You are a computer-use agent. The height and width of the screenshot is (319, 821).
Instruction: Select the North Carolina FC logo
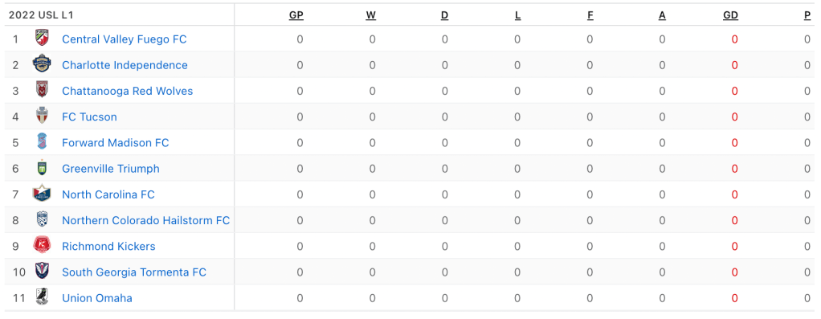[x=42, y=194]
